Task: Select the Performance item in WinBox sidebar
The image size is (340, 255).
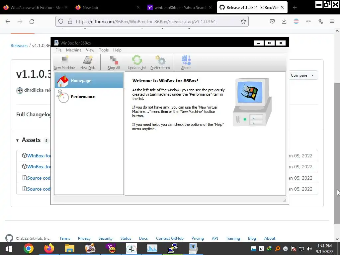Action: [x=89, y=97]
